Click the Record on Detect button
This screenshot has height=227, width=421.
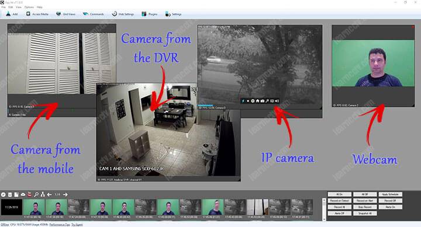339,201
